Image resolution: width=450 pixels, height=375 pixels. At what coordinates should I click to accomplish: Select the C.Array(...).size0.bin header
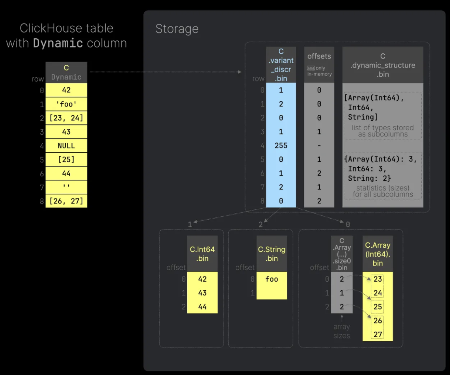pos(342,254)
